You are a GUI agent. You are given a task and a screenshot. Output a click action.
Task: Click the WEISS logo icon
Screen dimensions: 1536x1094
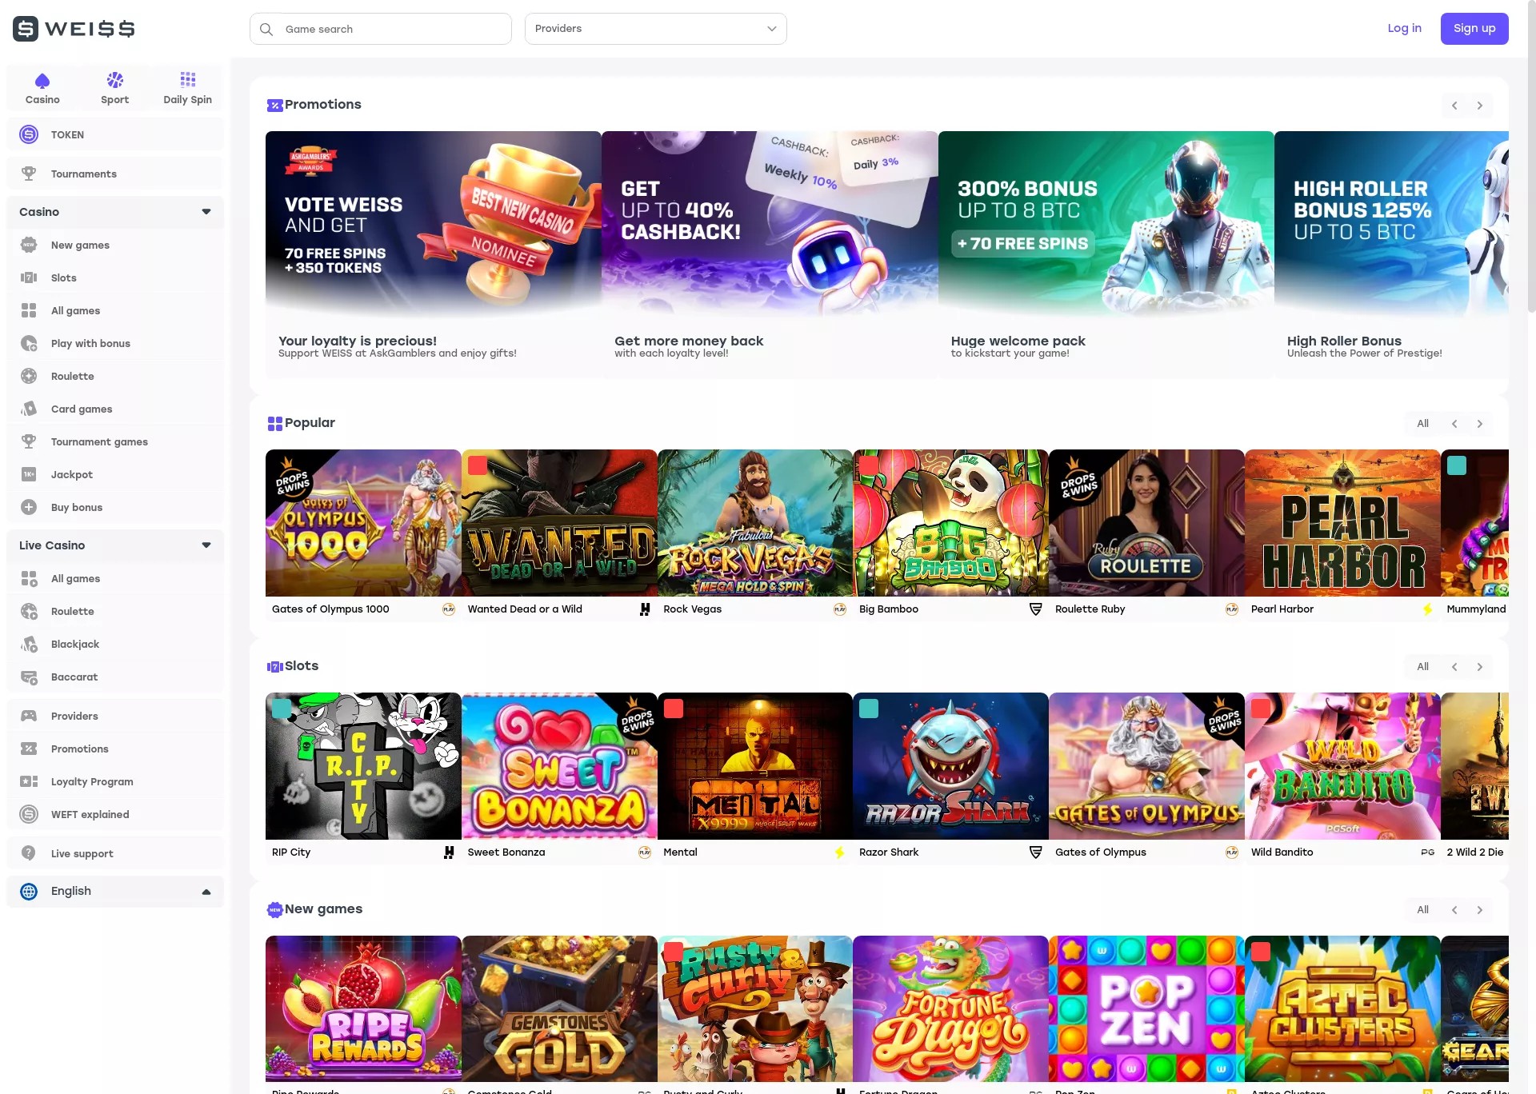[26, 29]
